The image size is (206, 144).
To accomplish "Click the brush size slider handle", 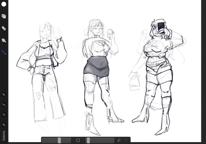I will coord(60,140).
